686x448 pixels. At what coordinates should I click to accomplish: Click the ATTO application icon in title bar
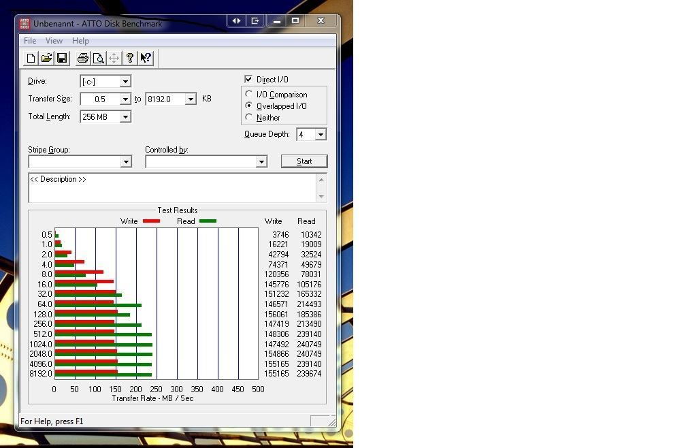coord(25,24)
